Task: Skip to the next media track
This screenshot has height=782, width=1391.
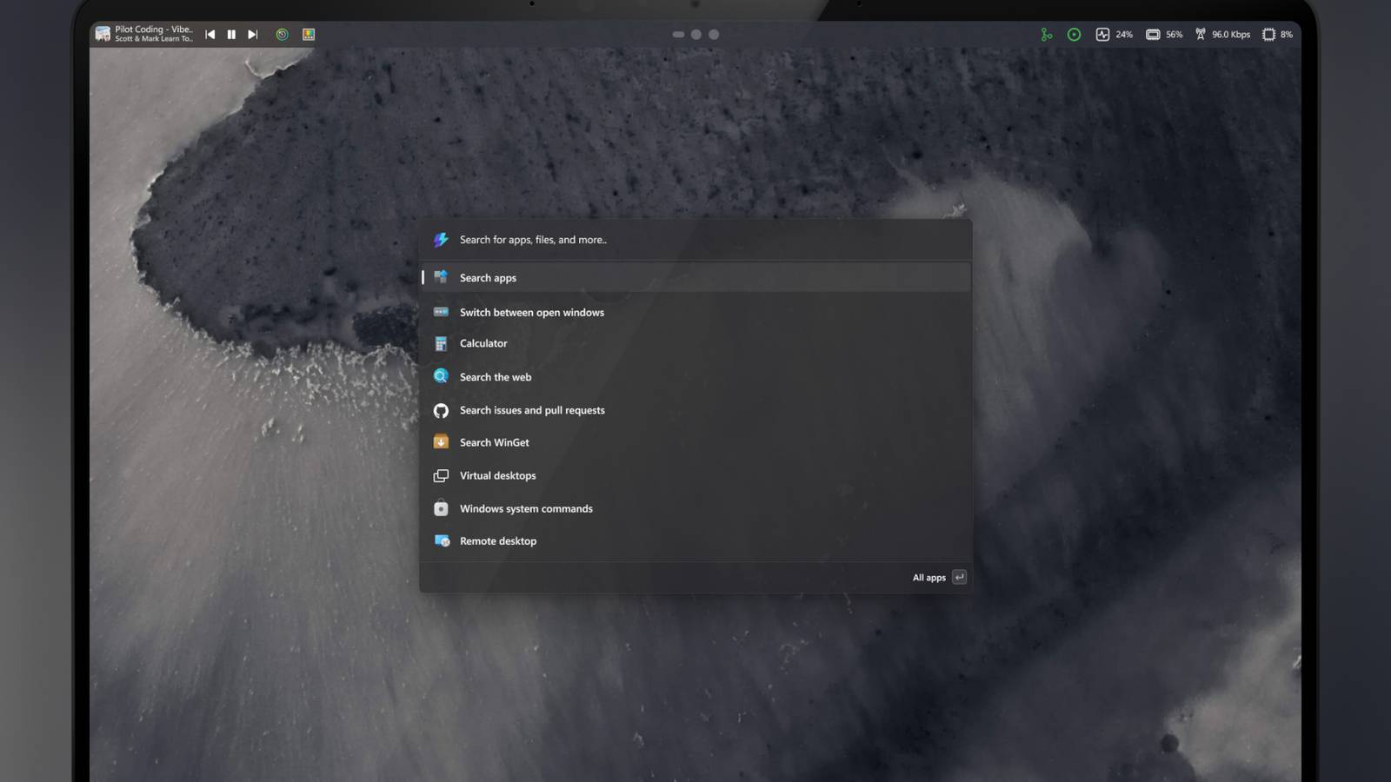Action: click(x=253, y=35)
